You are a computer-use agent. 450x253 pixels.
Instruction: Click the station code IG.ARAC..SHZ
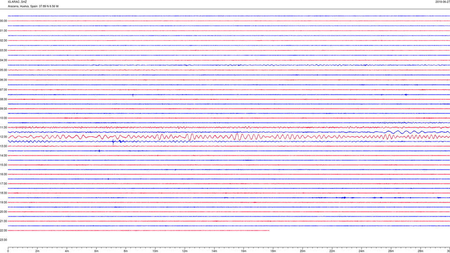[17, 2]
